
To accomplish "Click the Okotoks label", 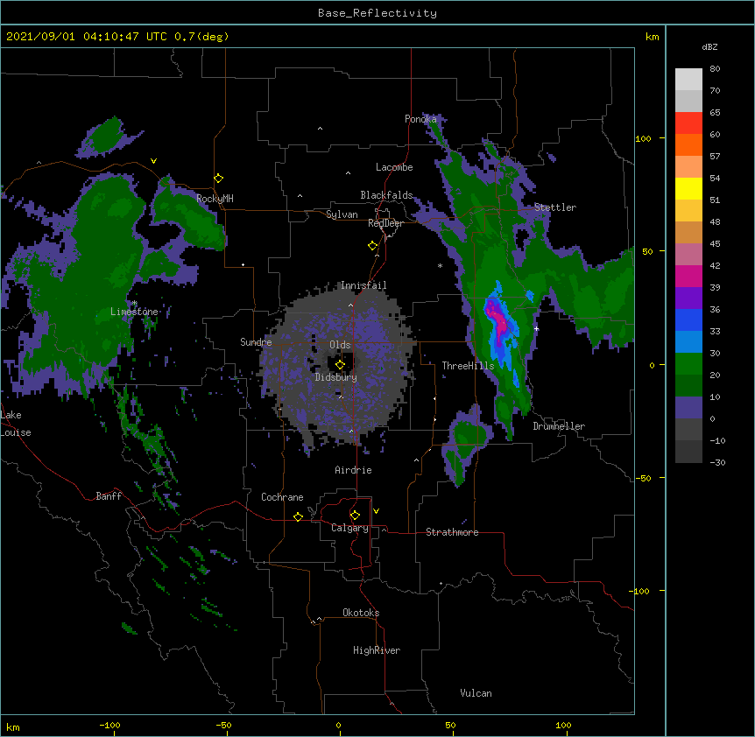I will (x=361, y=613).
